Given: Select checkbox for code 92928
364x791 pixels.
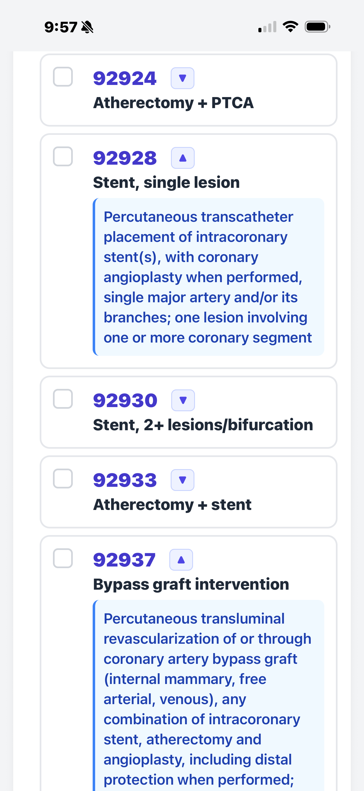Looking at the screenshot, I should pyautogui.click(x=63, y=157).
